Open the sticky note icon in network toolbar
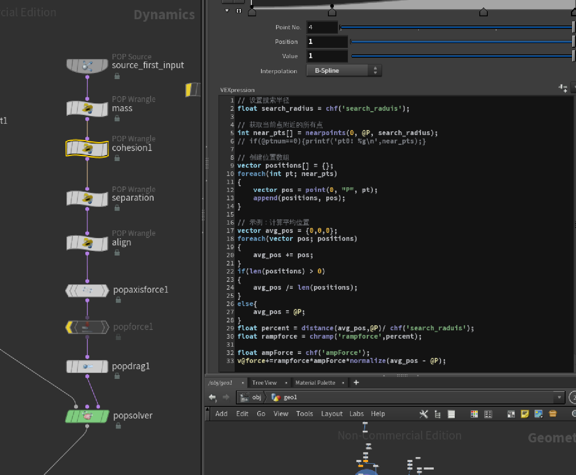576x475 pixels. [x=525, y=414]
